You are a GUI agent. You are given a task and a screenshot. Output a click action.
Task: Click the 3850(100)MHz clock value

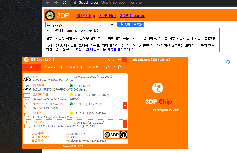point(76,134)
